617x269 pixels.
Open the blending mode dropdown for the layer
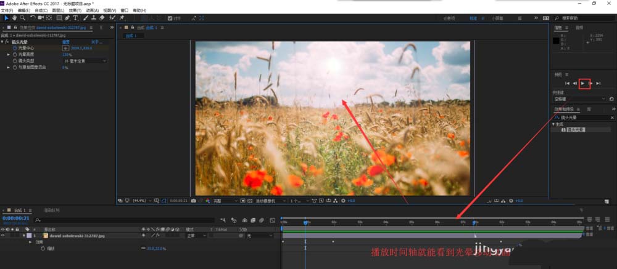point(196,236)
